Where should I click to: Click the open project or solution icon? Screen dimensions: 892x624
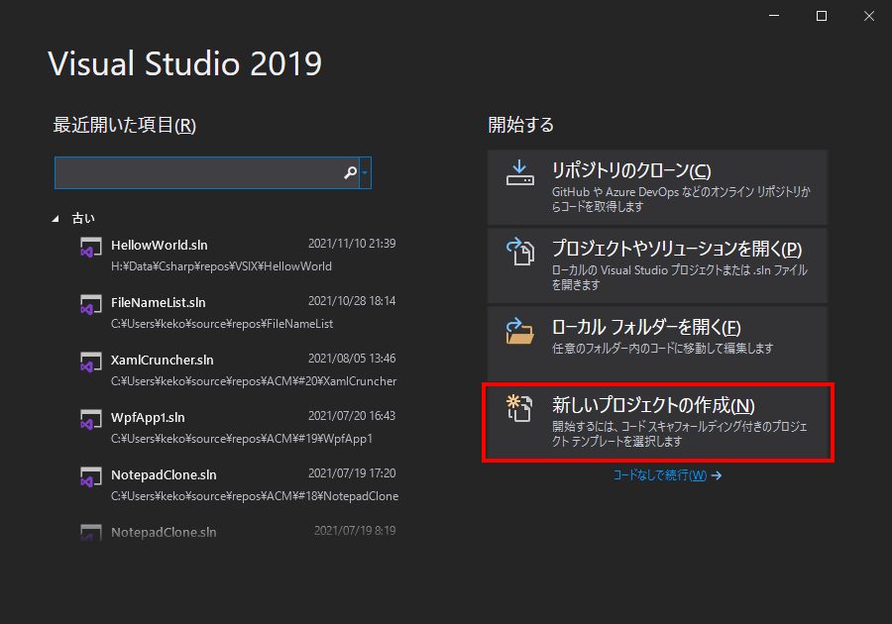(520, 252)
